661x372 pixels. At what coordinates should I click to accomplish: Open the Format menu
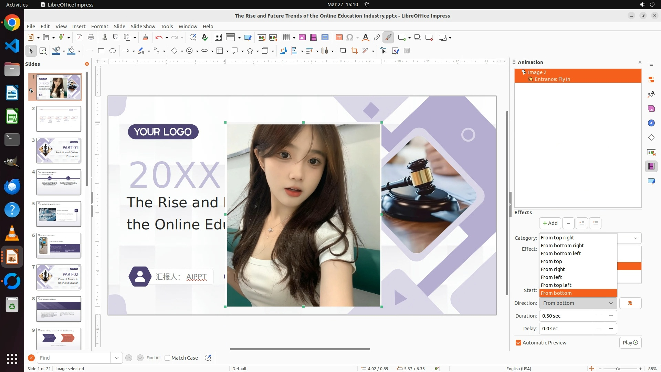(99, 27)
